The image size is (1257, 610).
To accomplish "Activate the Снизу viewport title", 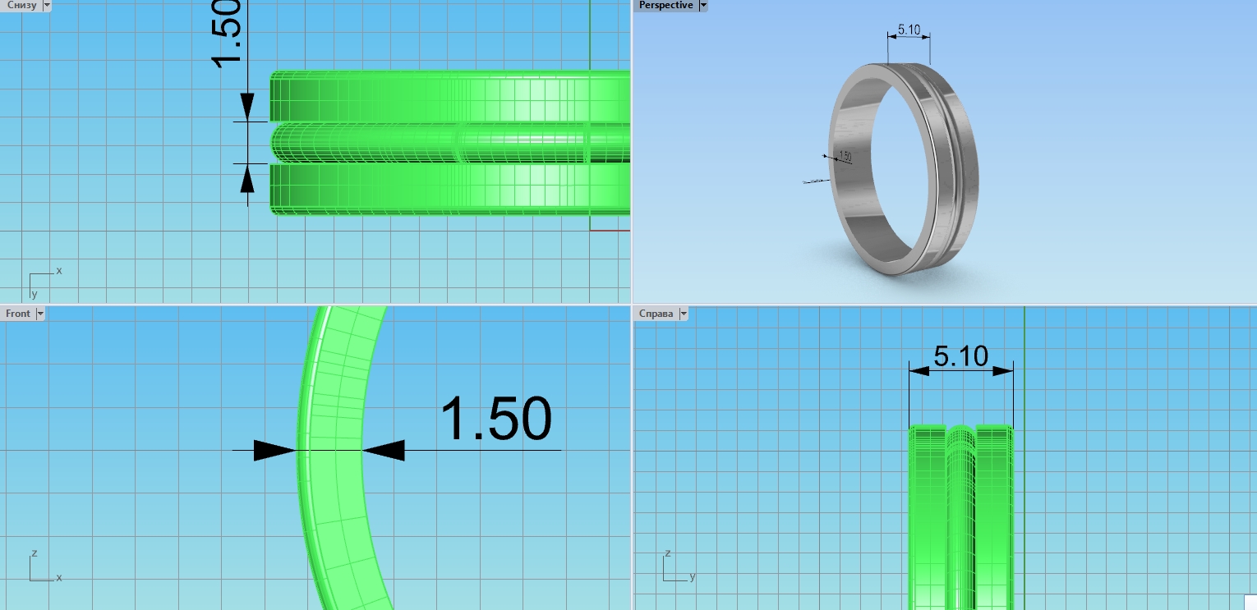I will (x=21, y=5).
